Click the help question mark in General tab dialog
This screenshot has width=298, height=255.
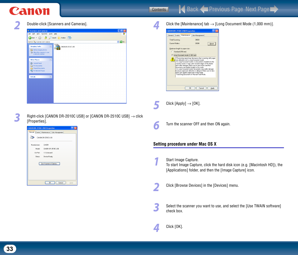[x=72, y=128]
